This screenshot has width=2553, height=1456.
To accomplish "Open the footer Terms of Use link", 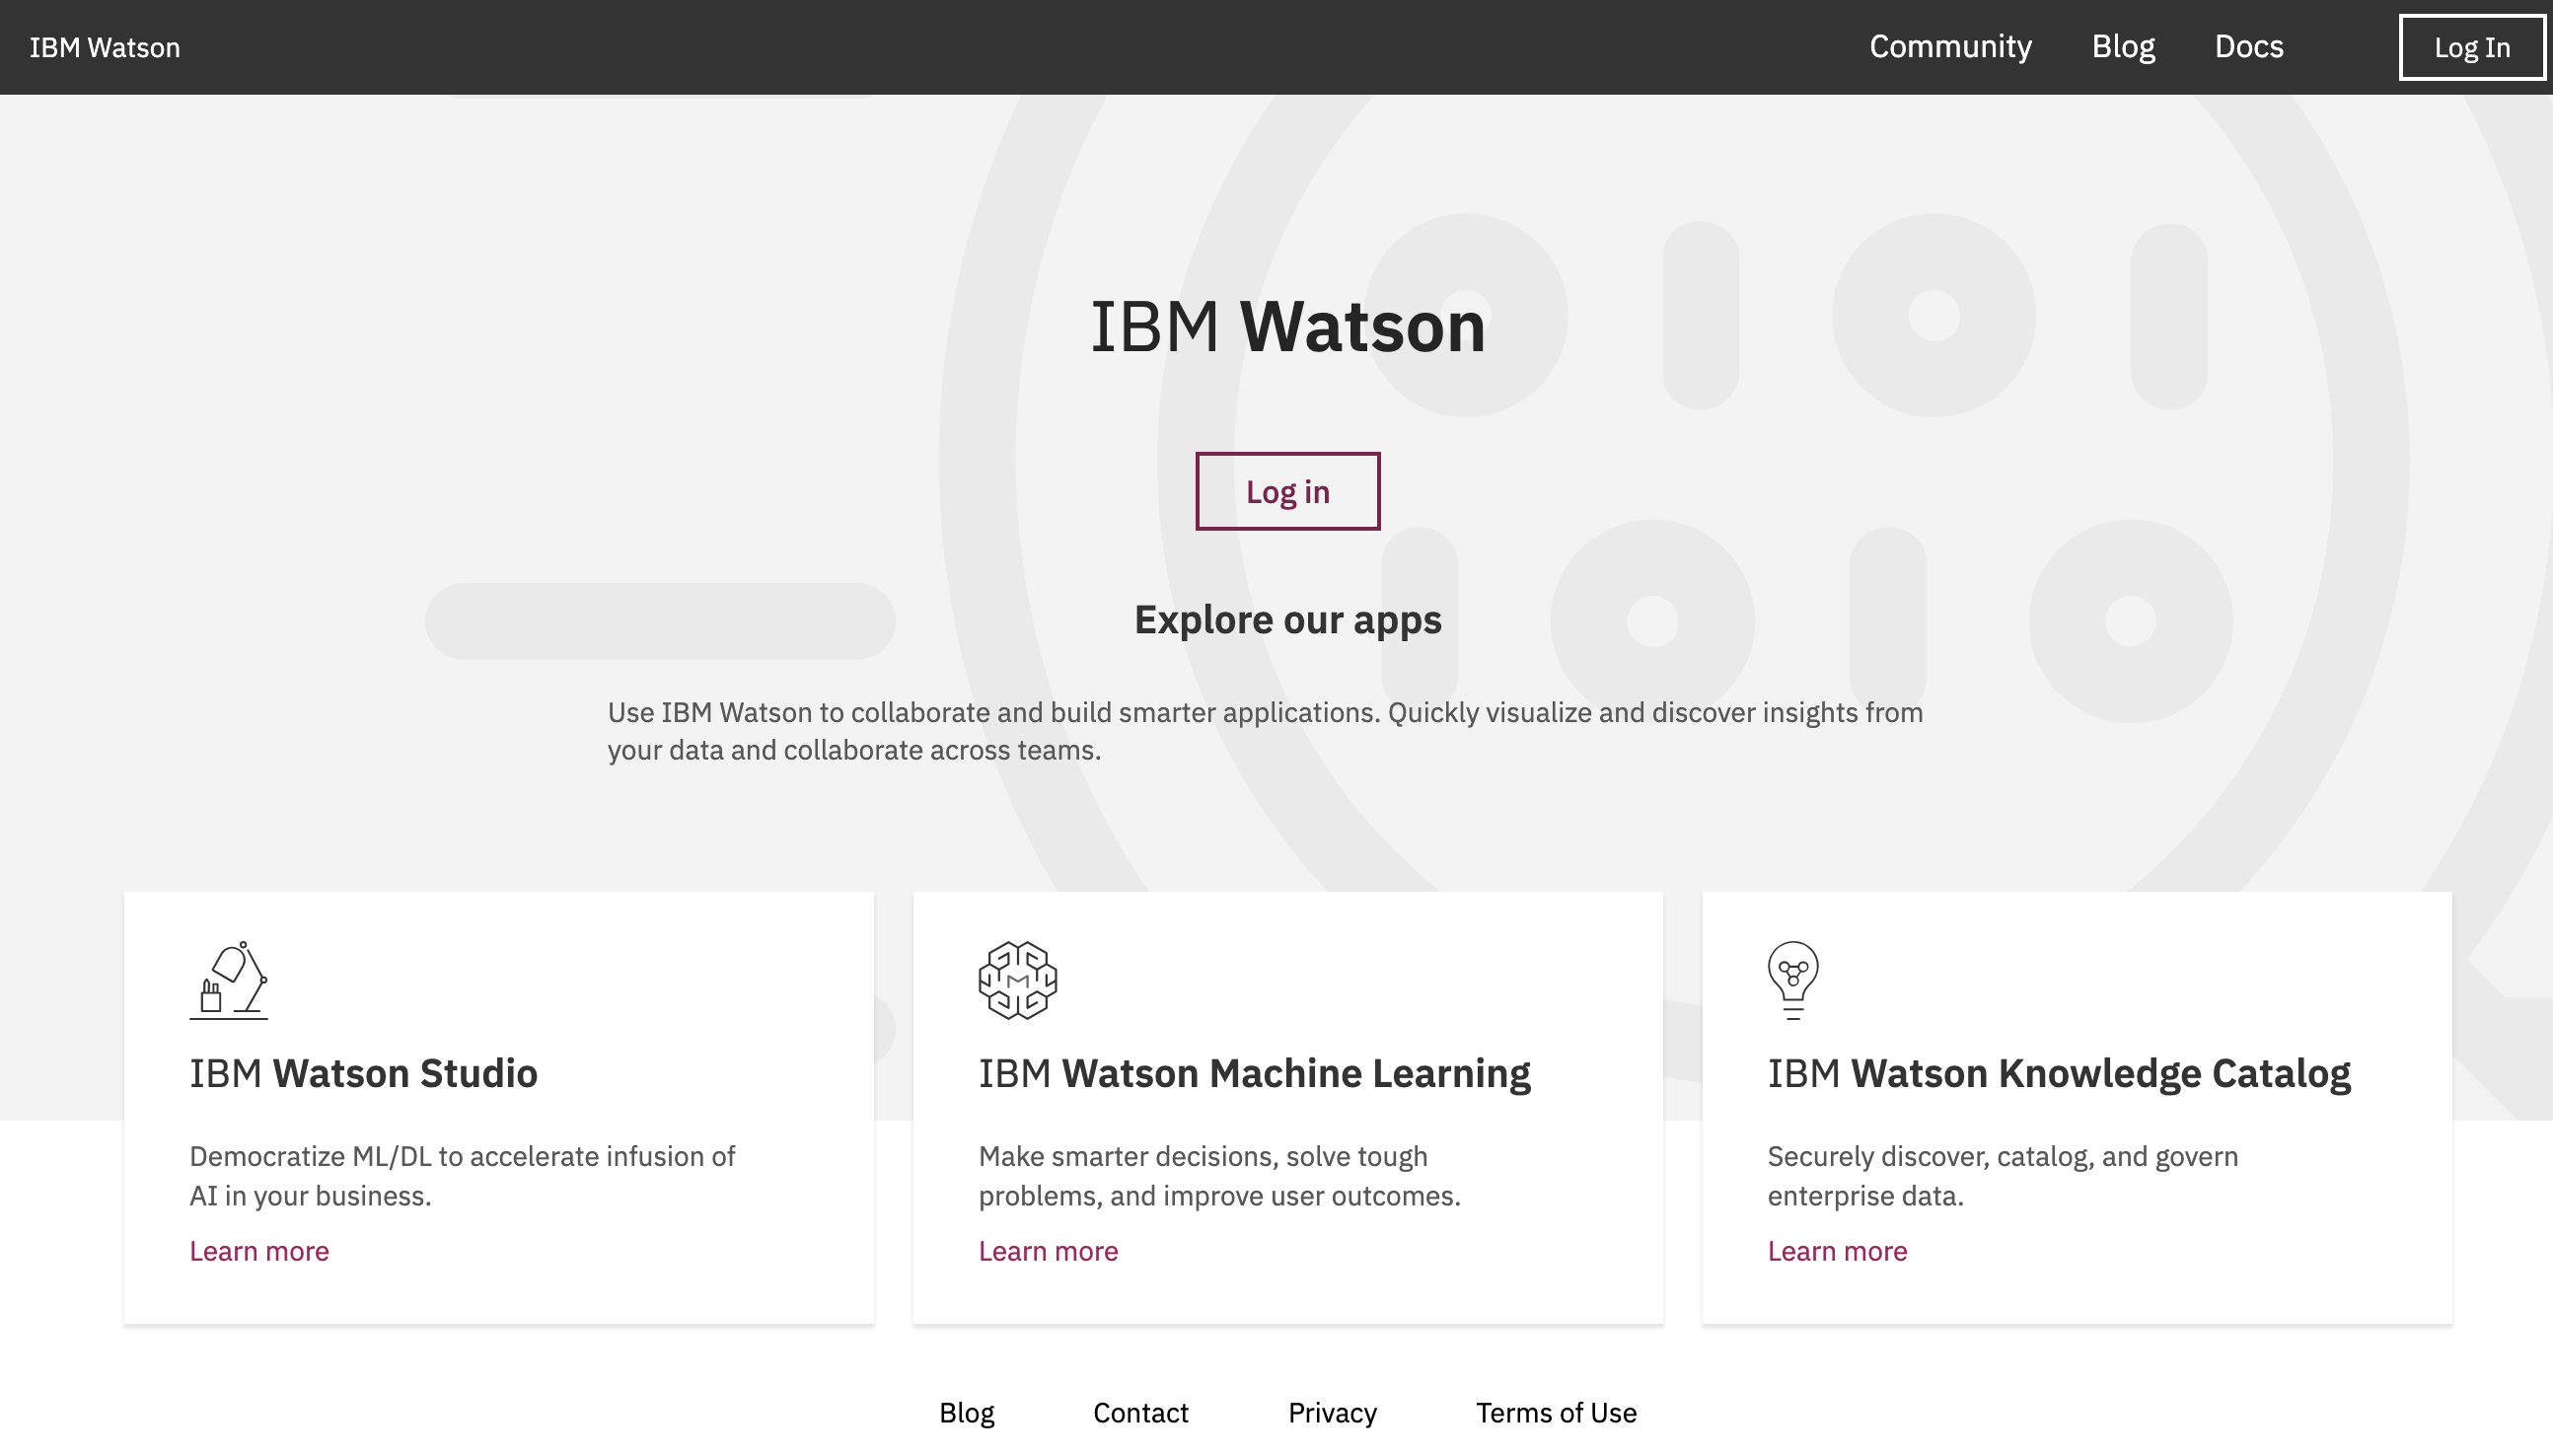I will pyautogui.click(x=1555, y=1412).
